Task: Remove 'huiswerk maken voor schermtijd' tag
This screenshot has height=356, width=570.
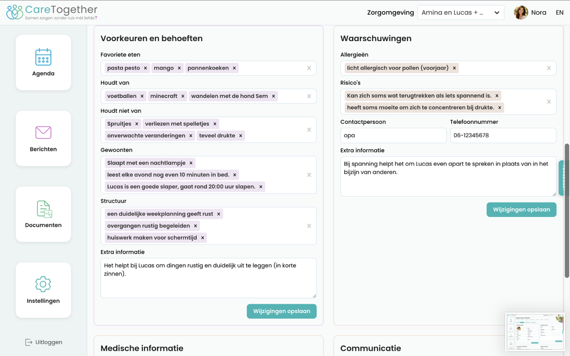Action: tap(203, 238)
